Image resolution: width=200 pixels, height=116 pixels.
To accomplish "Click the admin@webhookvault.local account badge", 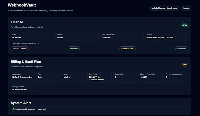I will (165, 8).
